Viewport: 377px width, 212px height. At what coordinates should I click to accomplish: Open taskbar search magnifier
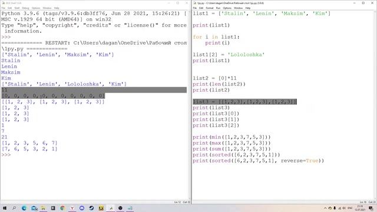coord(14,208)
